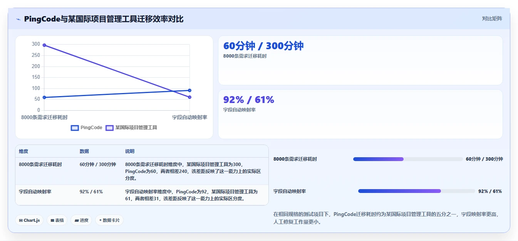Toggle PingCode legend entry in chart
The image size is (518, 241).
click(x=87, y=128)
